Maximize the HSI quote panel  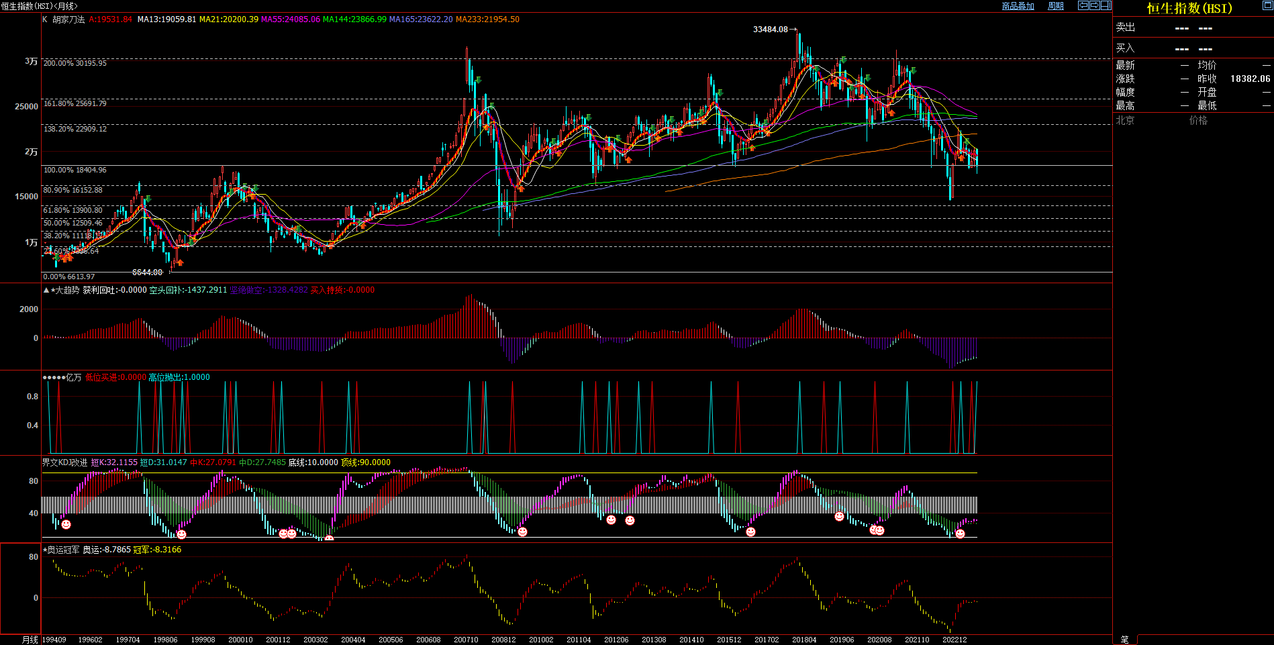tap(1267, 5)
